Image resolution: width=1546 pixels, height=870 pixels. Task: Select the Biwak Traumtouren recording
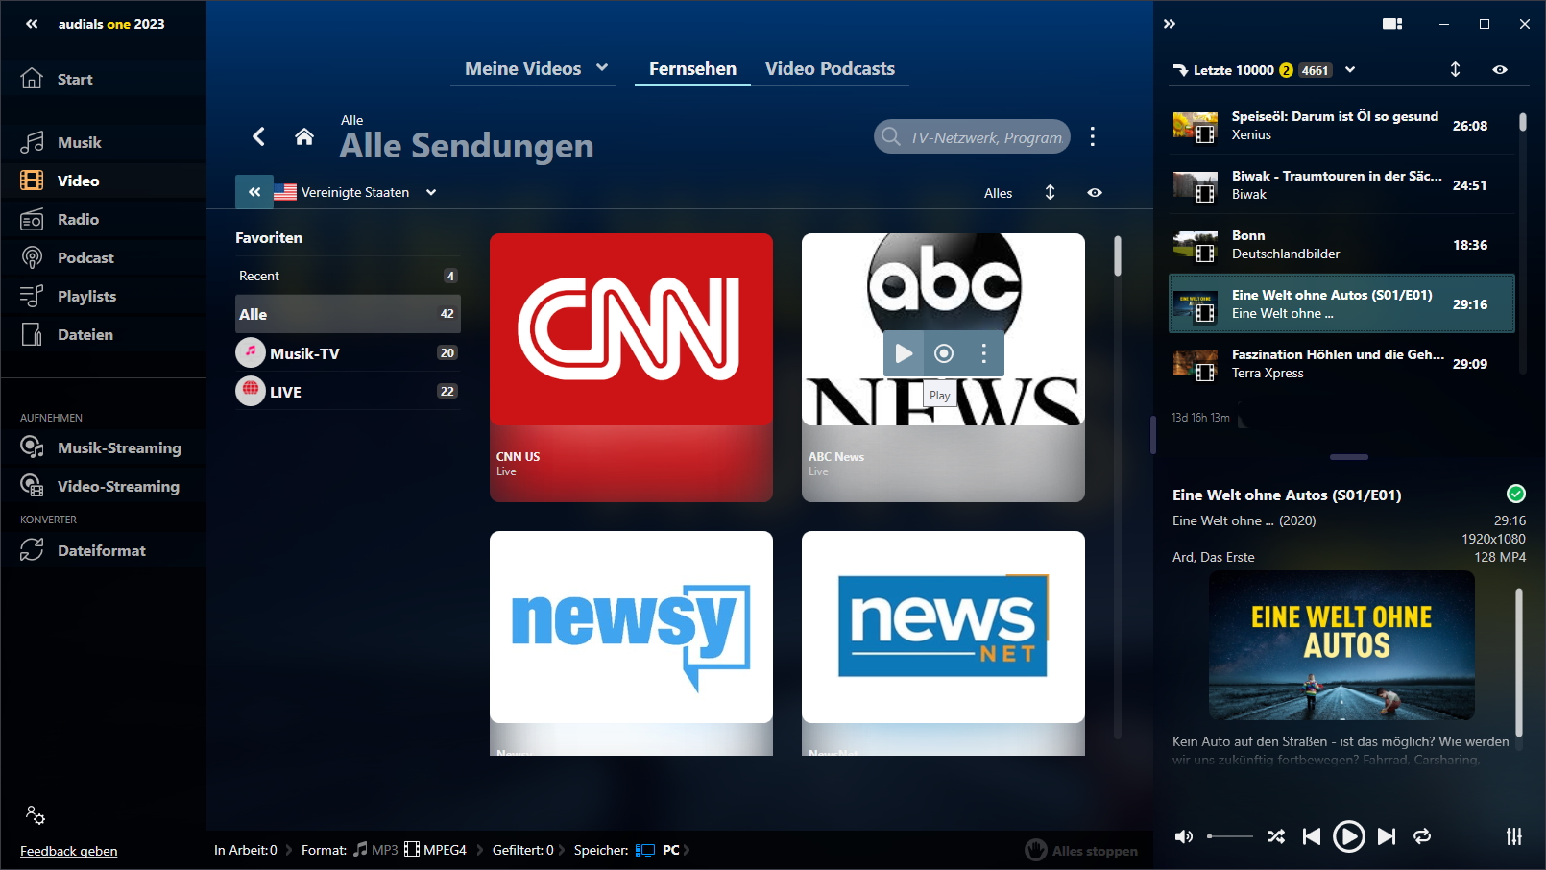click(x=1341, y=184)
